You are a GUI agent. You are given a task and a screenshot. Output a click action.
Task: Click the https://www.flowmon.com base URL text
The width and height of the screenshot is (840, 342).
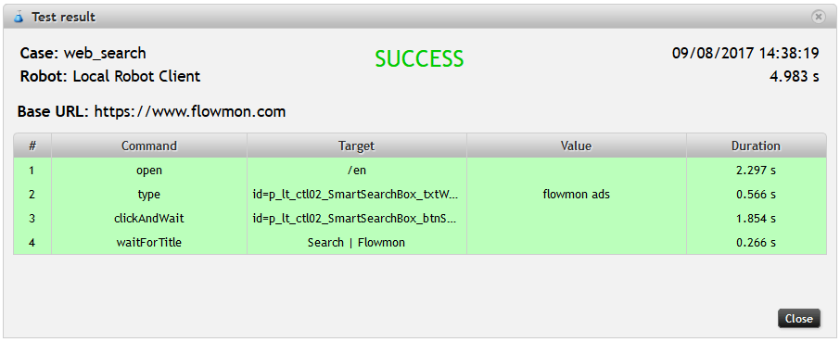pos(190,111)
